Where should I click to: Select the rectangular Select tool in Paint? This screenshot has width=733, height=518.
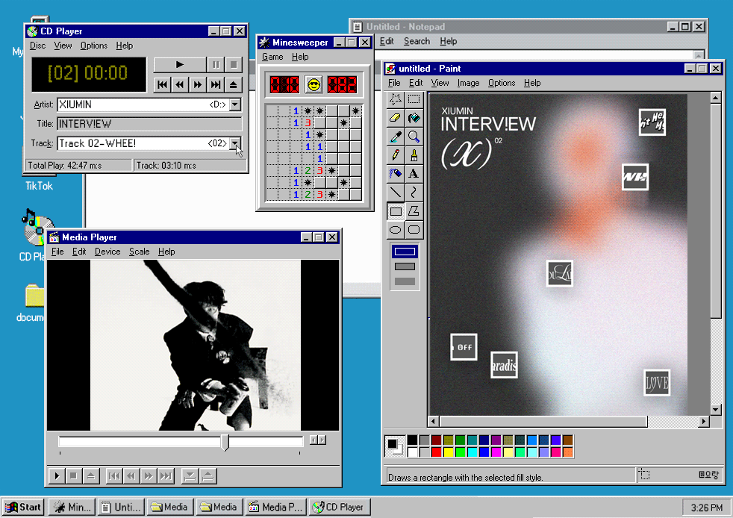414,99
